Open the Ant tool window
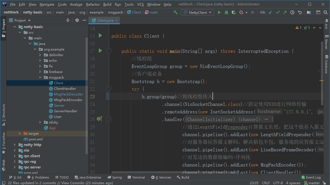Image resolution: width=330 pixels, height=185 pixels. (x=326, y=24)
